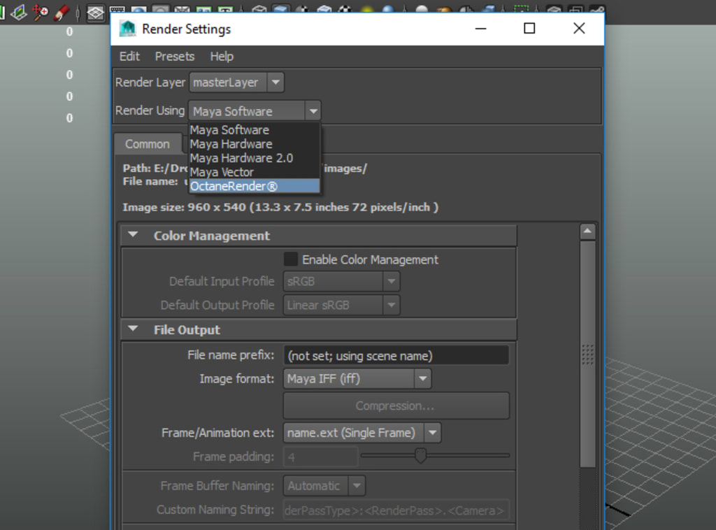Choose Maya Vector renderer

pos(255,173)
